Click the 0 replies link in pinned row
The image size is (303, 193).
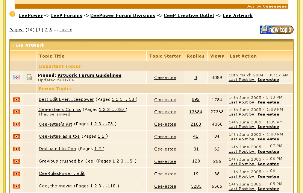pyautogui.click(x=195, y=78)
